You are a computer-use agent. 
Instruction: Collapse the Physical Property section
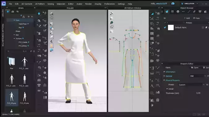point(164,80)
